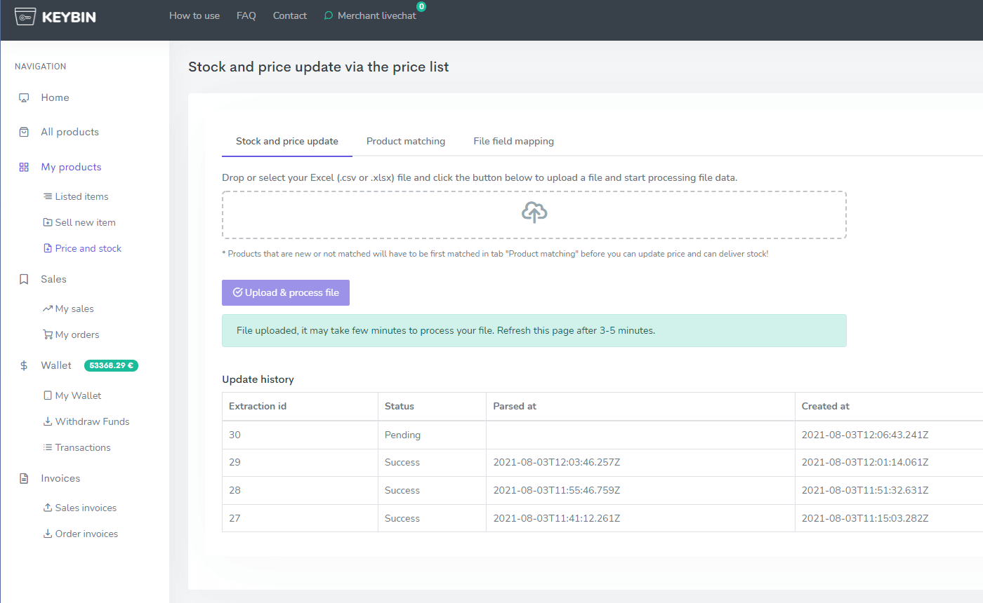The width and height of the screenshot is (983, 603).
Task: Click created time 2021-08-03T11:51:32.631Z
Action: tap(865, 491)
